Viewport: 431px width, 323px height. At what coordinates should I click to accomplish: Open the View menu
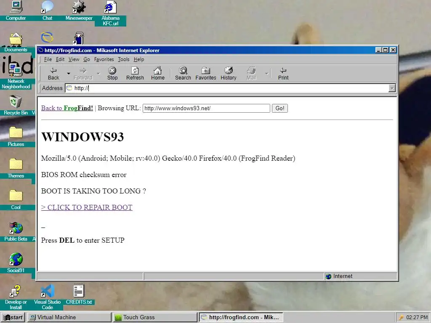pos(74,59)
